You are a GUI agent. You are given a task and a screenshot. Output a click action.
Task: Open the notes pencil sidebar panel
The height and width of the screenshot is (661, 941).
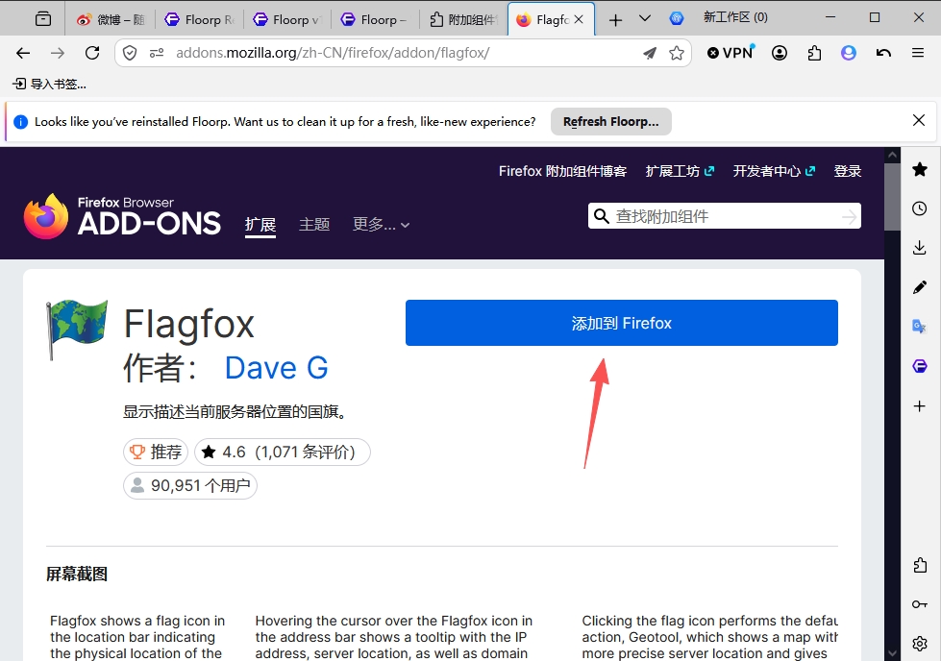pyautogui.click(x=920, y=287)
